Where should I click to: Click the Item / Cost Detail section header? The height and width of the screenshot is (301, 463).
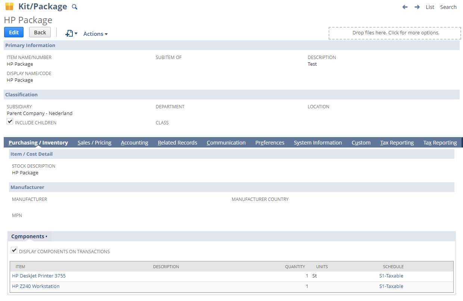click(232, 154)
